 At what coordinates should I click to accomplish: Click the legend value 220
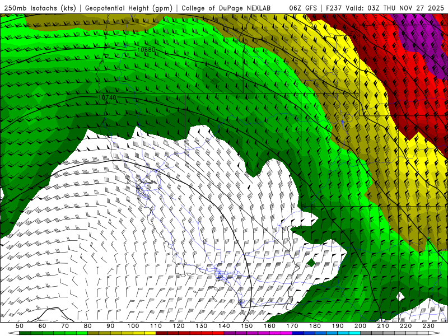(406, 326)
